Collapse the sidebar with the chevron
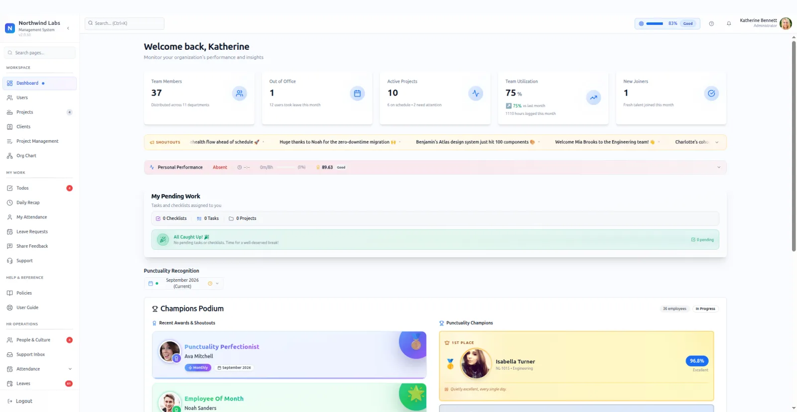This screenshot has height=412, width=797. click(68, 28)
